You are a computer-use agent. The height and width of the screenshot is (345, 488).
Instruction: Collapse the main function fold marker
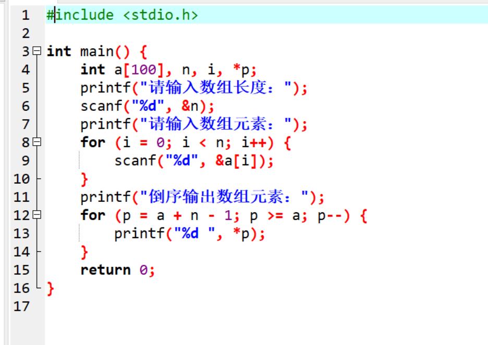(36, 51)
